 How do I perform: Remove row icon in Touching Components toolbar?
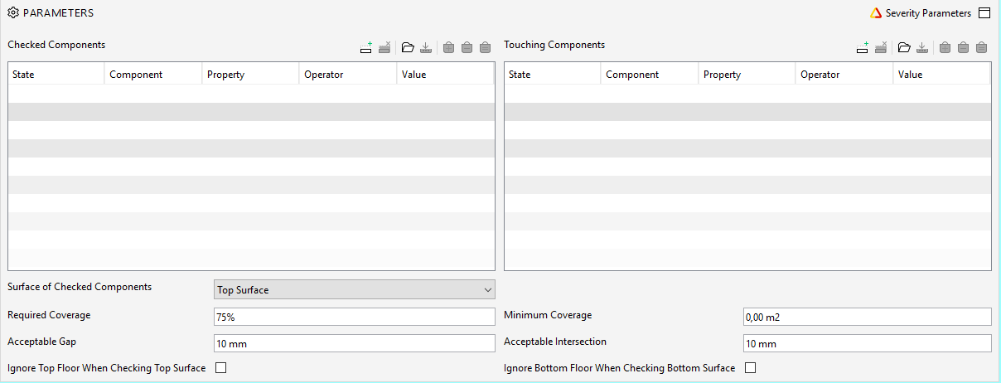(x=881, y=47)
